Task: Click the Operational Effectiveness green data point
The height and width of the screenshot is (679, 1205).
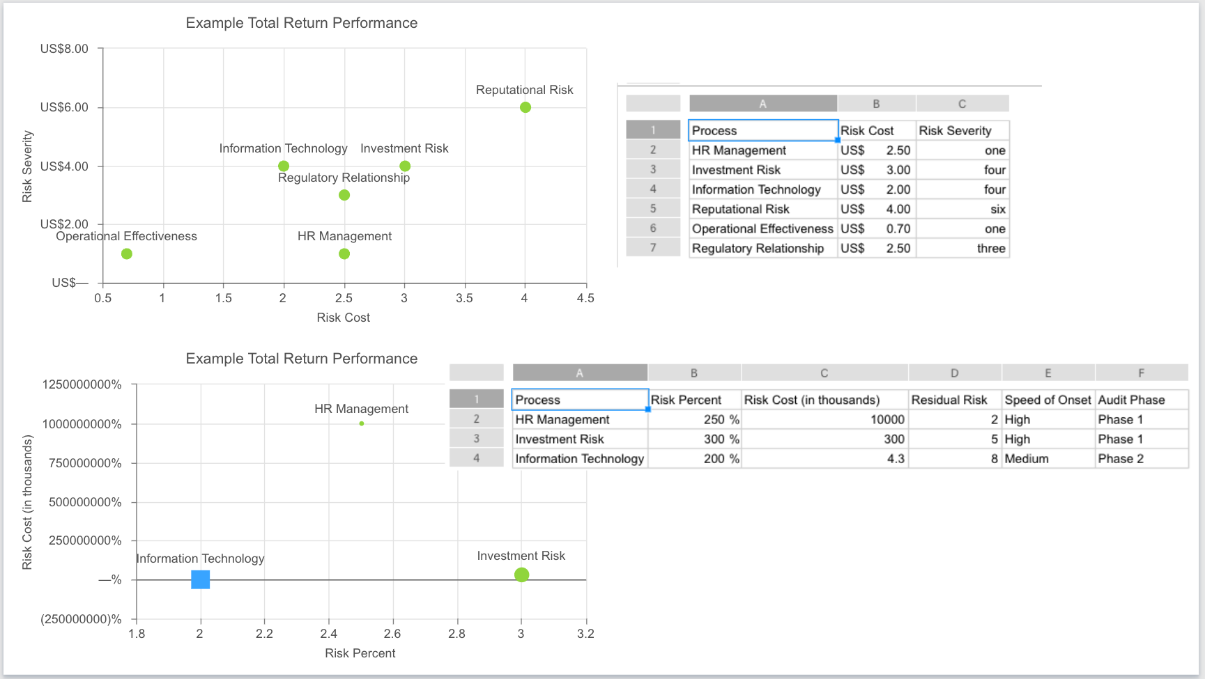Action: (127, 253)
